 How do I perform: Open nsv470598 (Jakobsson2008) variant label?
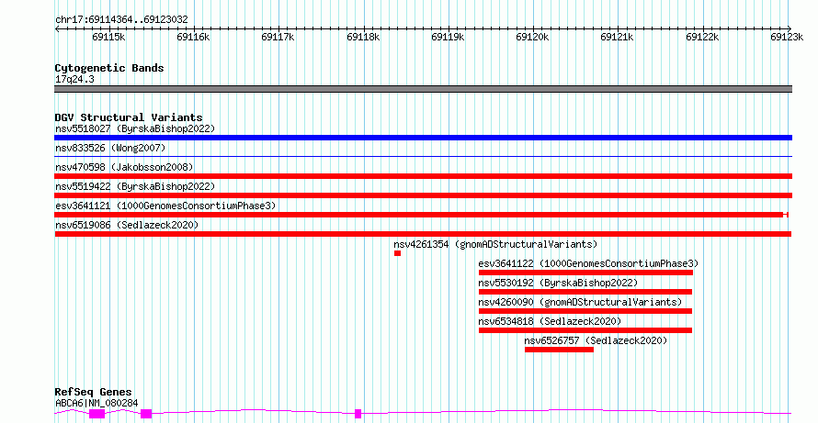[x=124, y=167]
